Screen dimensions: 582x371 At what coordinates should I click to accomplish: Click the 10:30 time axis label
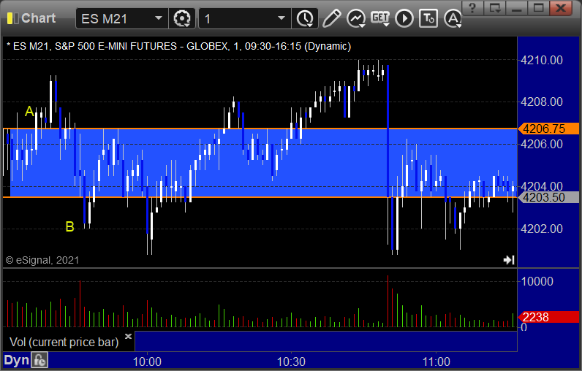point(291,362)
